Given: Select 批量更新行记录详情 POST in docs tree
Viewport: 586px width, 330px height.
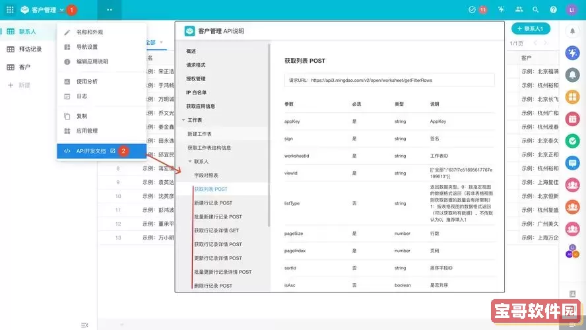Looking at the screenshot, I should pos(223,273).
